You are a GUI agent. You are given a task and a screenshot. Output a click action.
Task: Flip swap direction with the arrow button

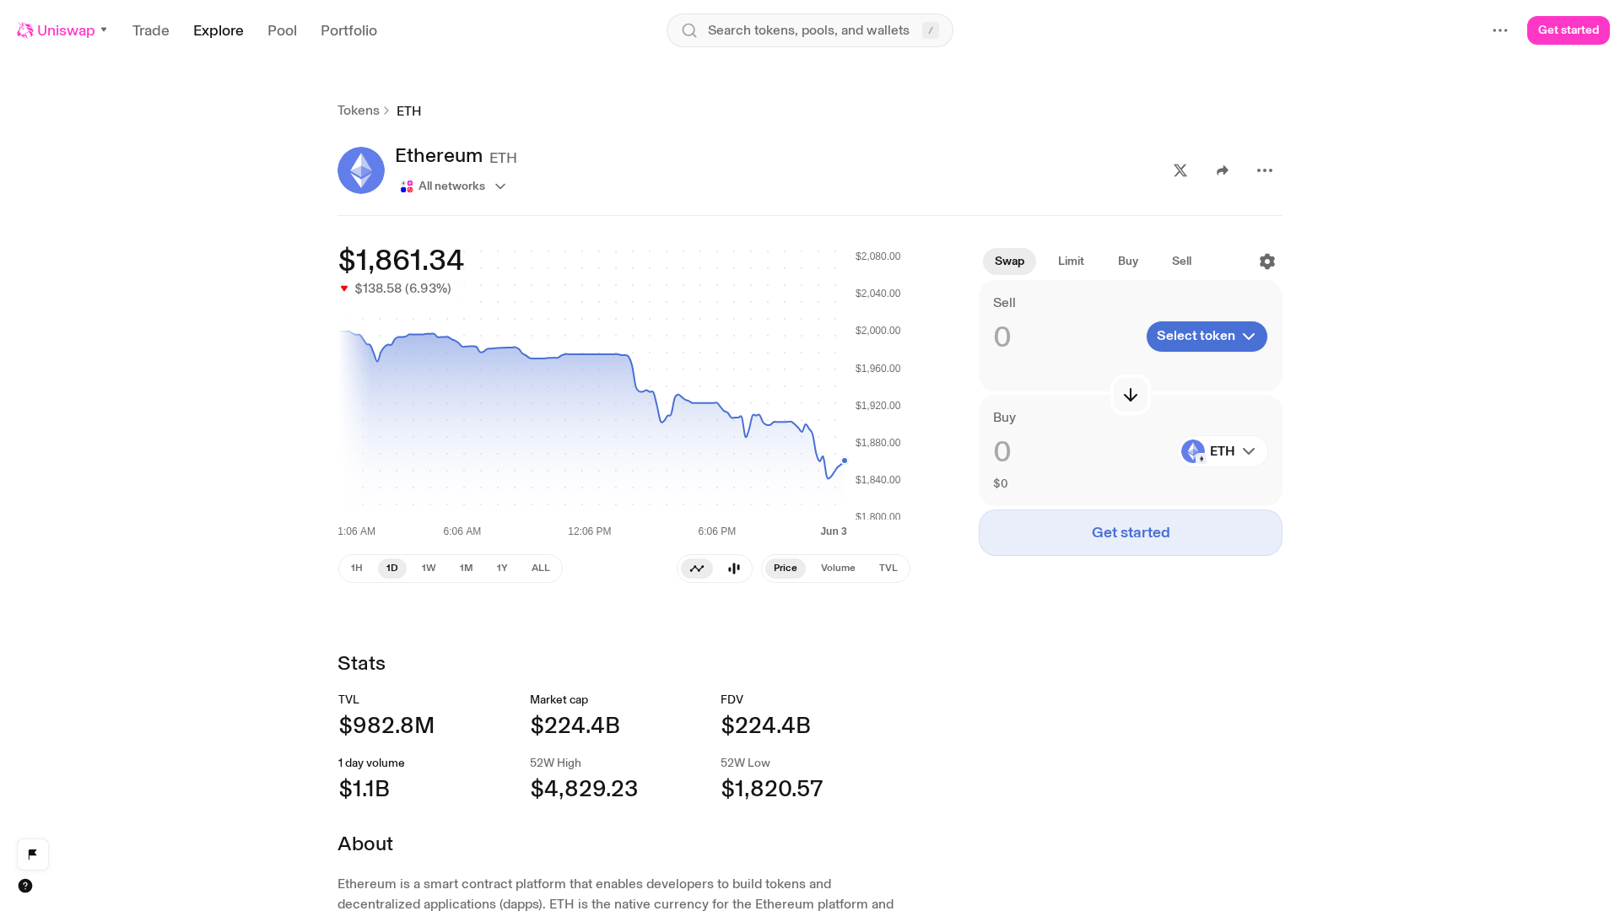tap(1131, 395)
